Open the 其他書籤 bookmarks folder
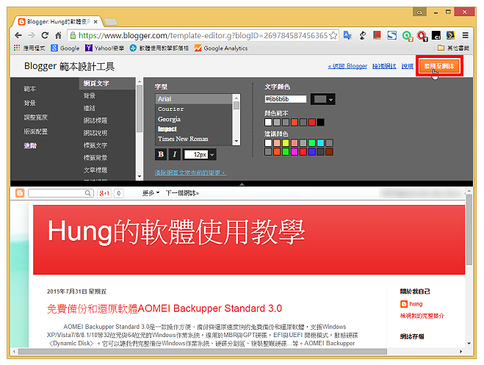This screenshot has width=484, height=365. (x=454, y=48)
